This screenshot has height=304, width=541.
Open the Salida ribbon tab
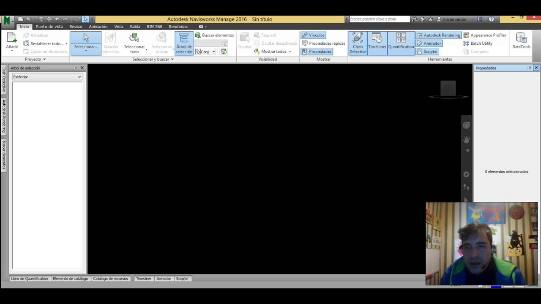[x=135, y=27]
